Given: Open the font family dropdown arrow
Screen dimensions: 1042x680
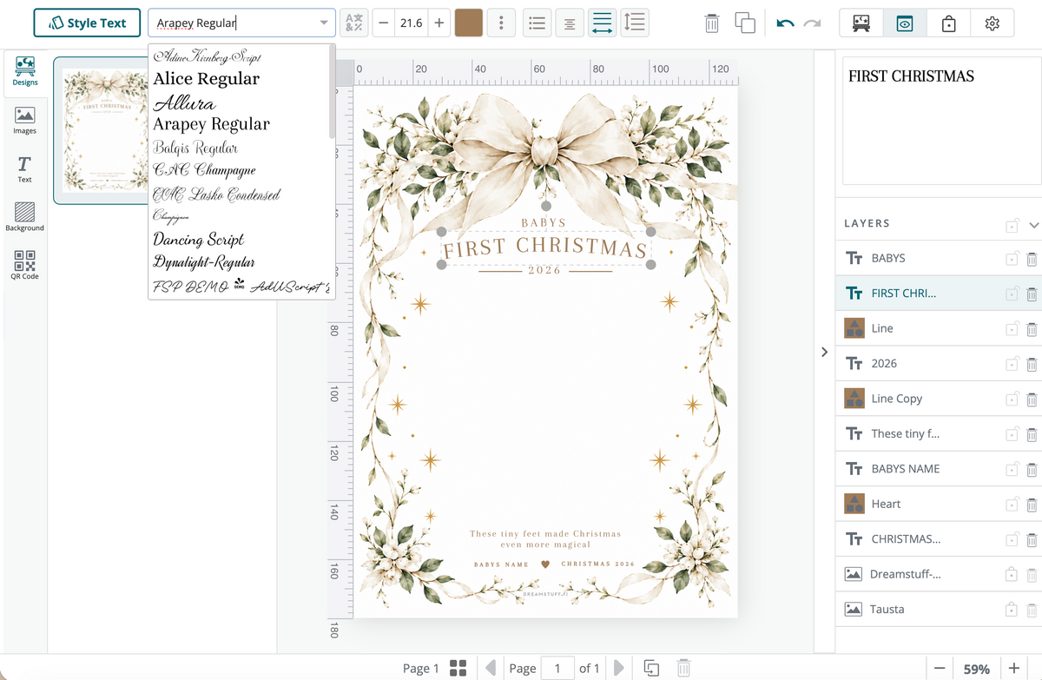Looking at the screenshot, I should 324,23.
